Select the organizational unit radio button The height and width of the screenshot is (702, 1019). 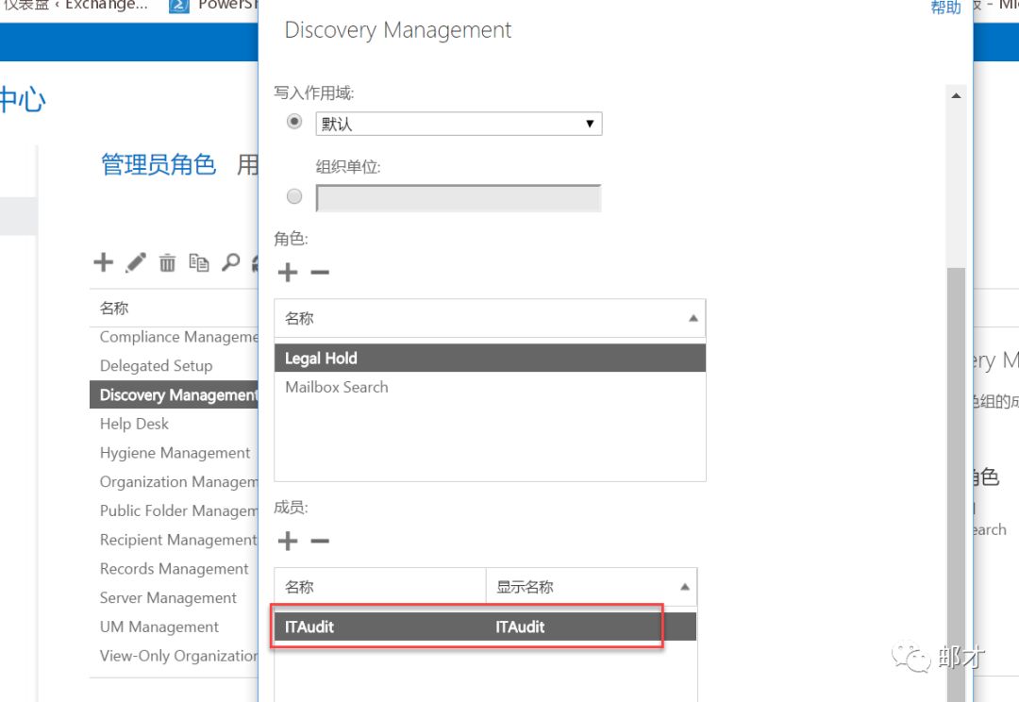(x=294, y=196)
